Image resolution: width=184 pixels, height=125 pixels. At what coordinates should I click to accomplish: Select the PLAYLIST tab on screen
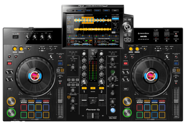click(x=97, y=10)
